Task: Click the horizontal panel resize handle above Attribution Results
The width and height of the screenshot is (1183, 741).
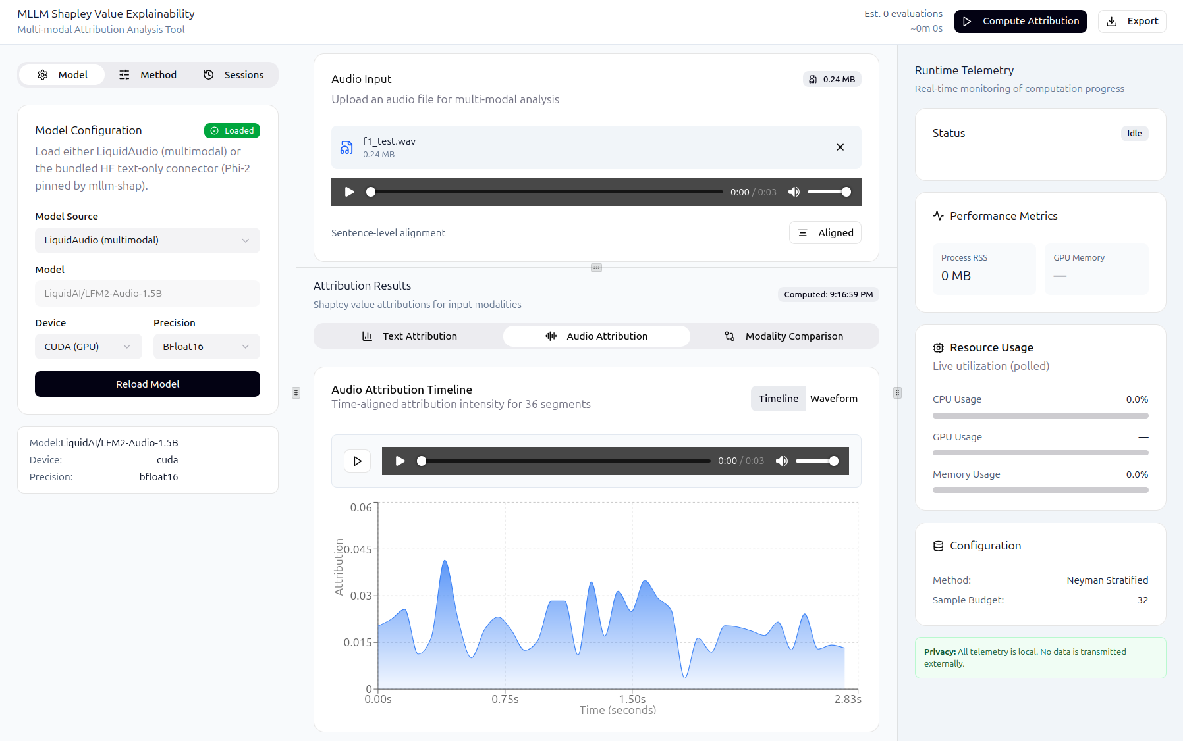Action: 596,268
